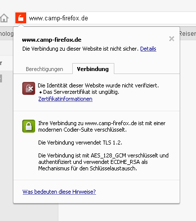Screen dimensions: 196x221
Task: Click the home icon in toolbar
Action: [x=4, y=18]
